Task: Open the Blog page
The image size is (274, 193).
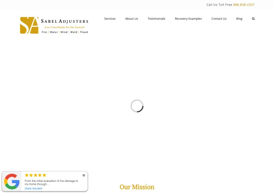Action: point(239,18)
